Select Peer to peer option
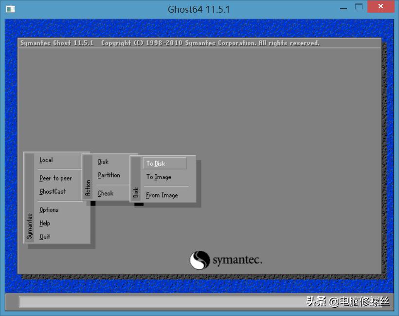Viewport: 399px width, 316px height. click(56, 178)
